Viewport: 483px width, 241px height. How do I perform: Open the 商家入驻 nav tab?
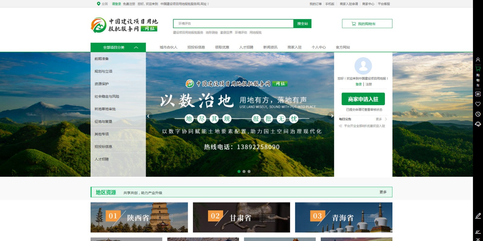(294, 47)
